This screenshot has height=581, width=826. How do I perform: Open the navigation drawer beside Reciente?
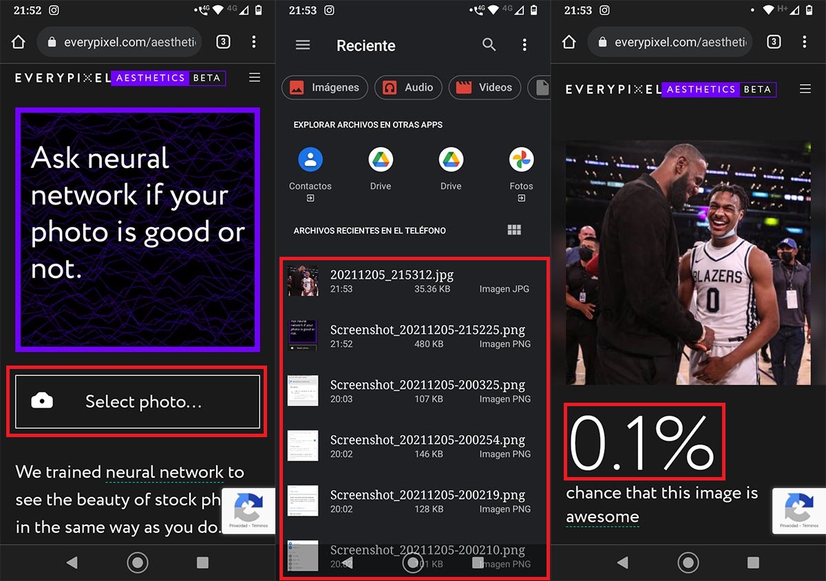point(302,45)
